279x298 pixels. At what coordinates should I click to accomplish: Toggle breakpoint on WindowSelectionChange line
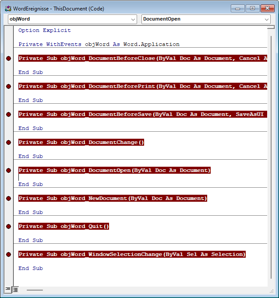click(x=8, y=255)
